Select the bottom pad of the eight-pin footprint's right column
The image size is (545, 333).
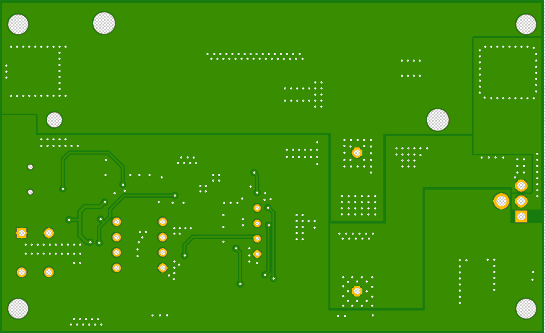[x=162, y=268]
